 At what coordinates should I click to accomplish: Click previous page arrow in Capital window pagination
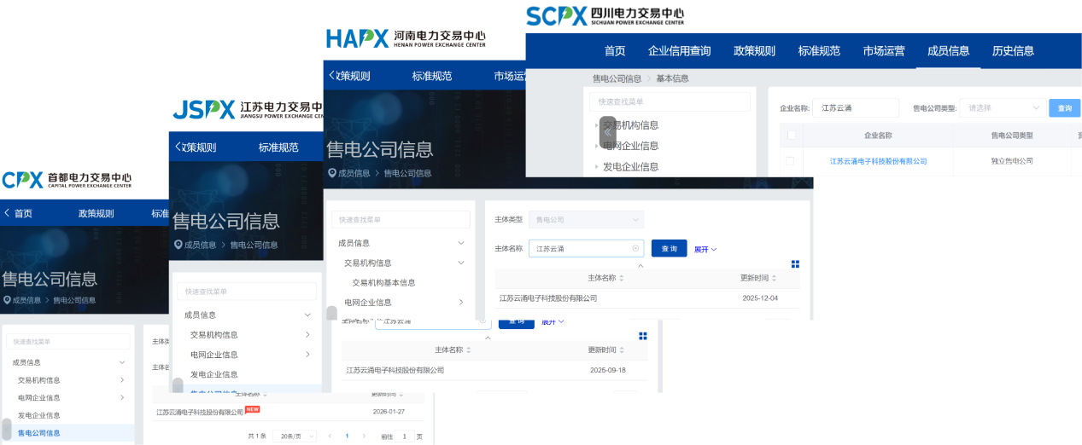click(x=330, y=436)
